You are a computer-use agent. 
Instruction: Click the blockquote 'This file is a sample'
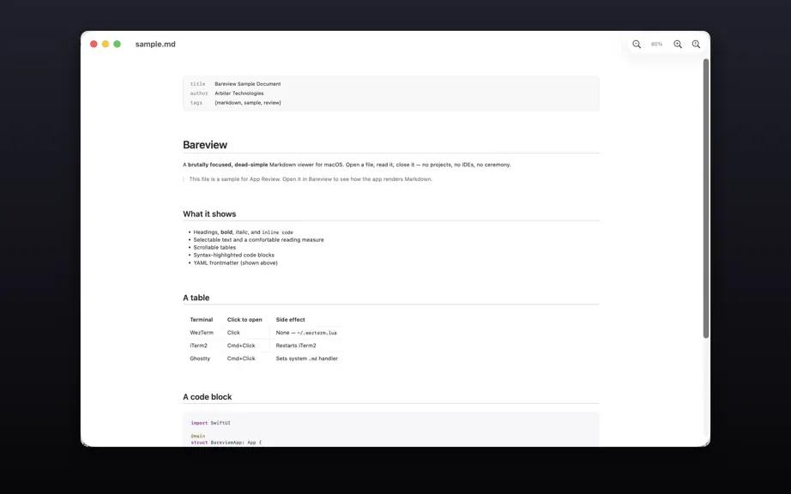pos(311,179)
